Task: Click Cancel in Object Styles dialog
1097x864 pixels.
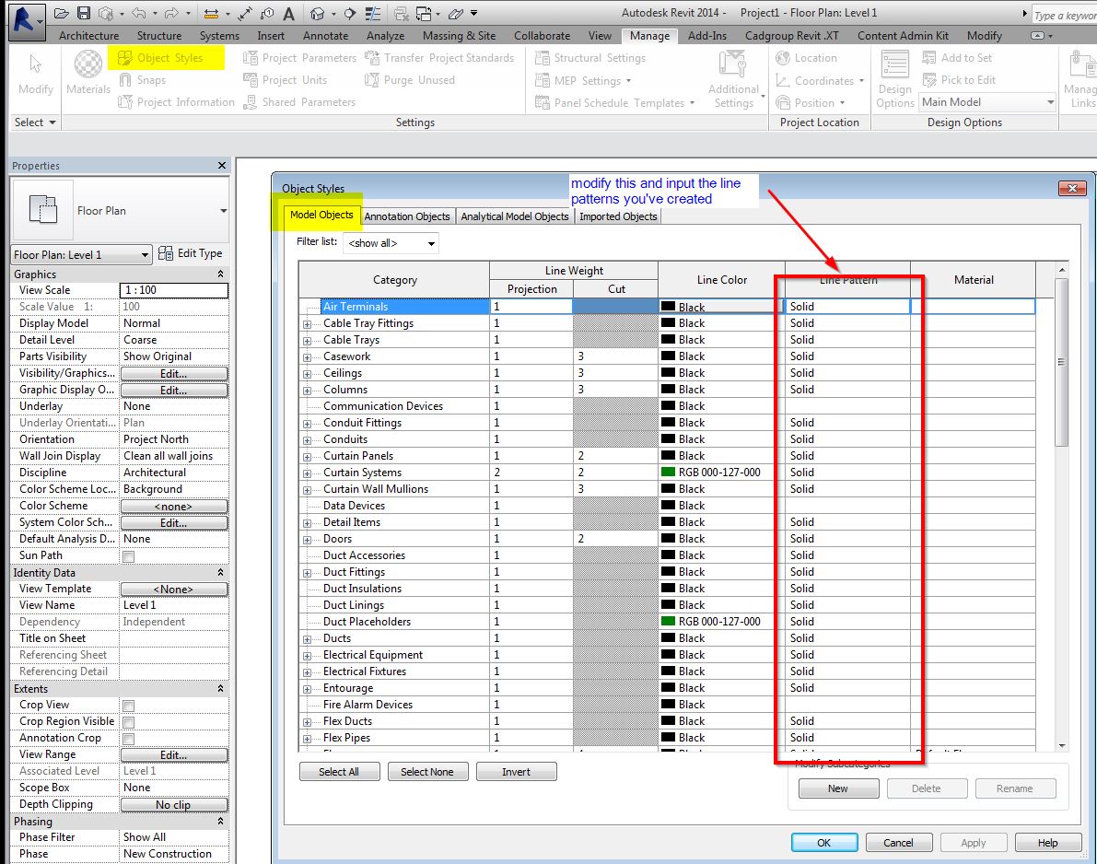Action: (x=898, y=842)
